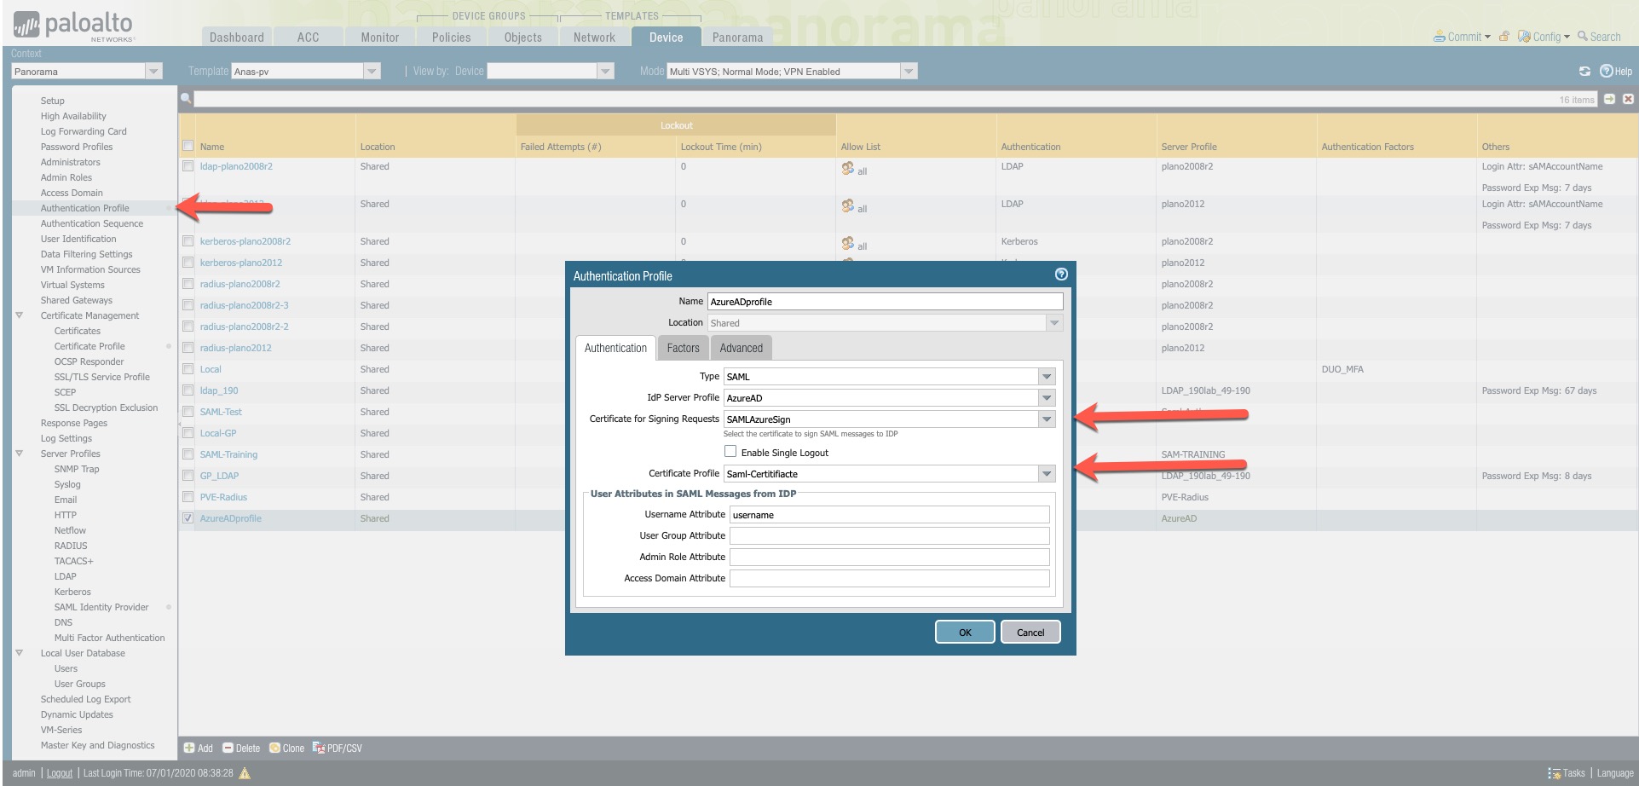
Task: Enable Single Logout checkbox
Action: (730, 452)
